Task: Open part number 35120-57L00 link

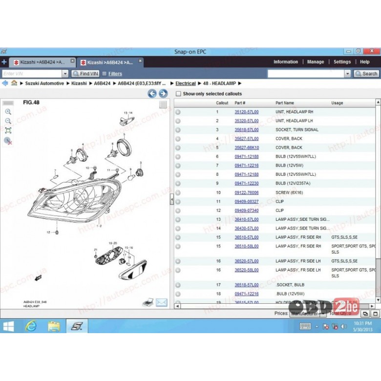Action: click(x=246, y=112)
